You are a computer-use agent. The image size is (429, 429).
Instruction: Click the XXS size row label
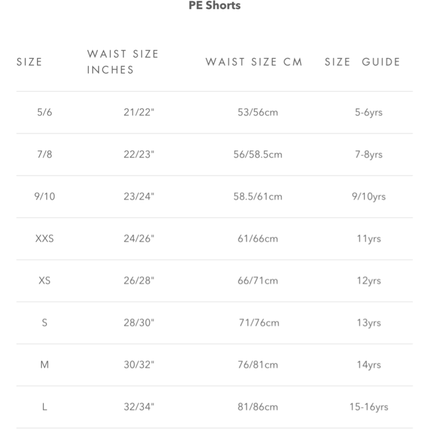click(45, 239)
